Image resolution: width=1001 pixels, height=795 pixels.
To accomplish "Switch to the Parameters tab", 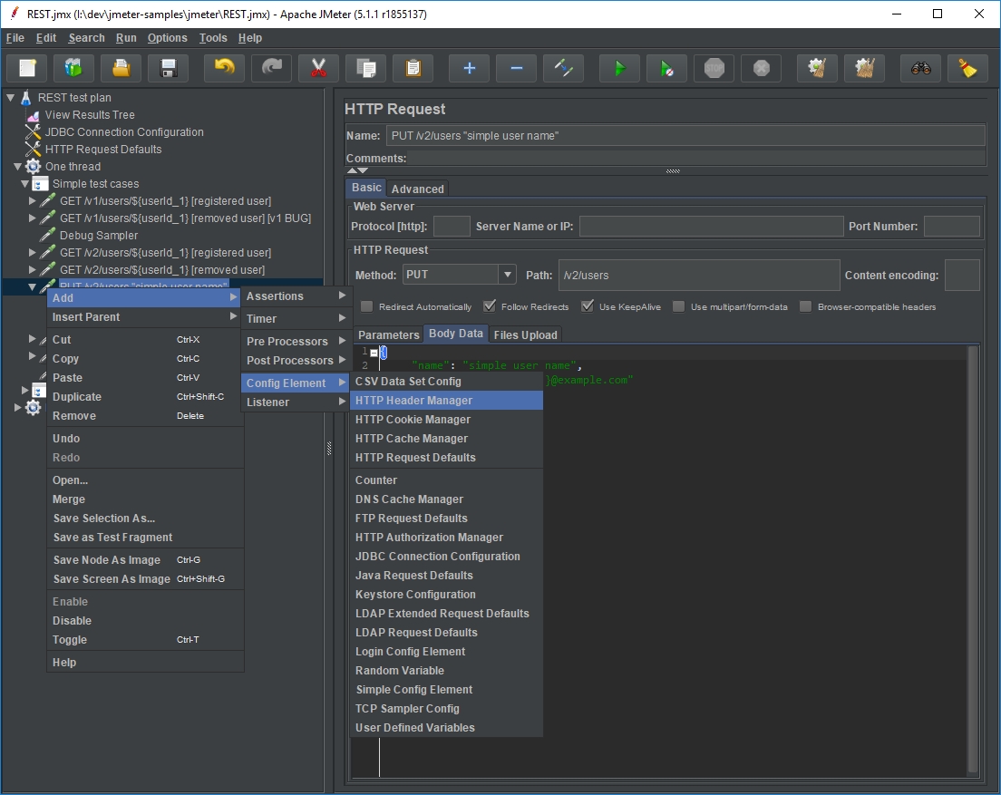I will point(388,335).
